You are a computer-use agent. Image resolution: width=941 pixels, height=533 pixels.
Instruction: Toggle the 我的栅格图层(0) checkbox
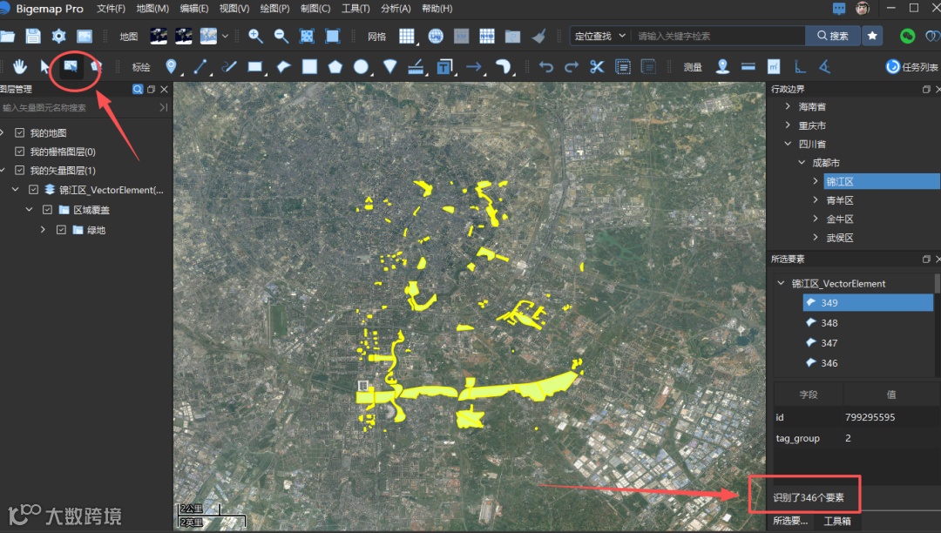pyautogui.click(x=20, y=151)
